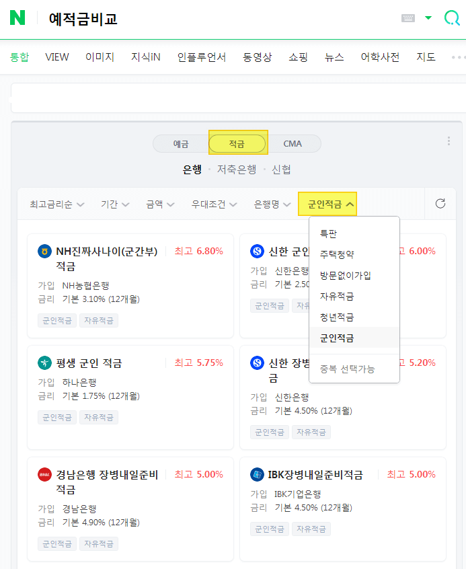Viewport: 466px width, 569px height.
Task: Click the IBK기업은행 logo icon
Action: 258,475
